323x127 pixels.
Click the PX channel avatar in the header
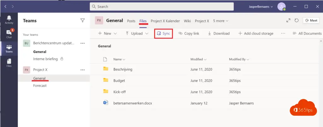[99, 20]
